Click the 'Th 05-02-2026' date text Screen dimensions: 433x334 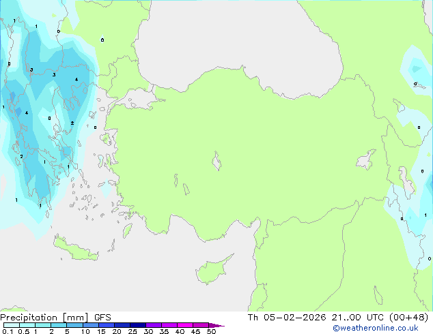[x=287, y=318]
